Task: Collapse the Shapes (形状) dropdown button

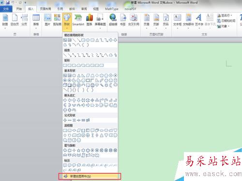Action: (x=67, y=22)
